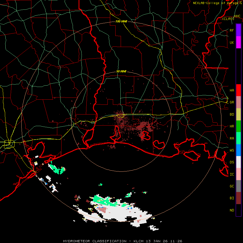Viewport: 243px width, 243px height.
Task: Click the HR legend label
Action: coord(232,126)
